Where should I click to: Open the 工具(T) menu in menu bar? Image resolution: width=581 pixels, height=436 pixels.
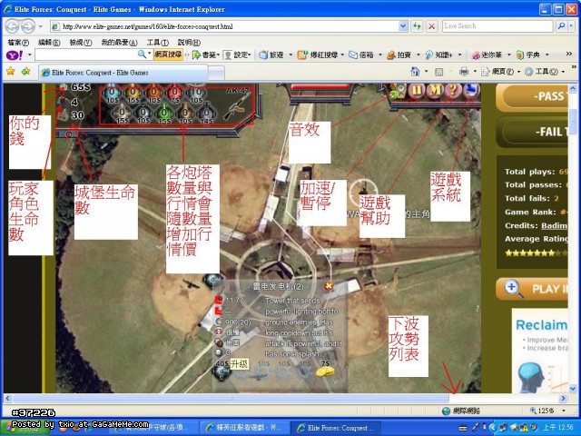tap(158, 43)
